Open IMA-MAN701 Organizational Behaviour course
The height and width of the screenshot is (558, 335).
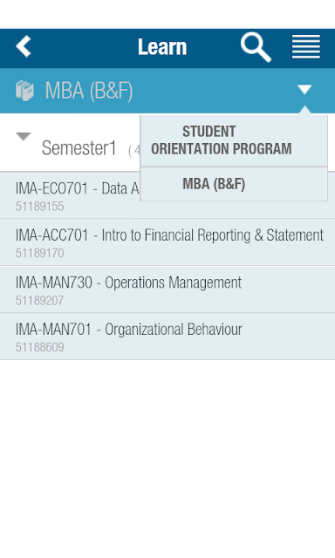tap(167, 337)
